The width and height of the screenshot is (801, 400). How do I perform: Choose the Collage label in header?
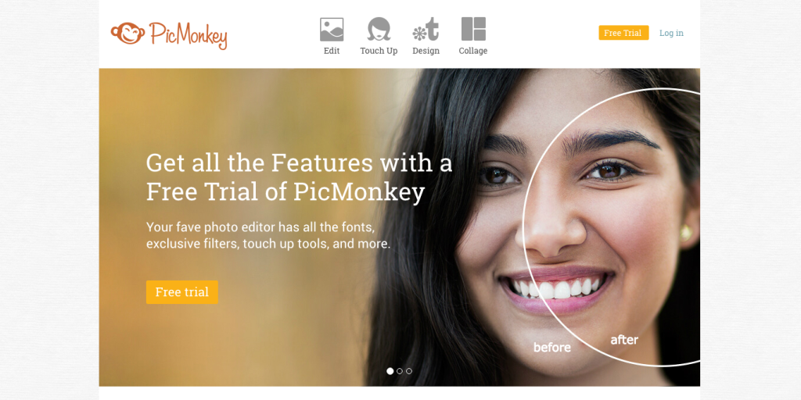coord(473,51)
